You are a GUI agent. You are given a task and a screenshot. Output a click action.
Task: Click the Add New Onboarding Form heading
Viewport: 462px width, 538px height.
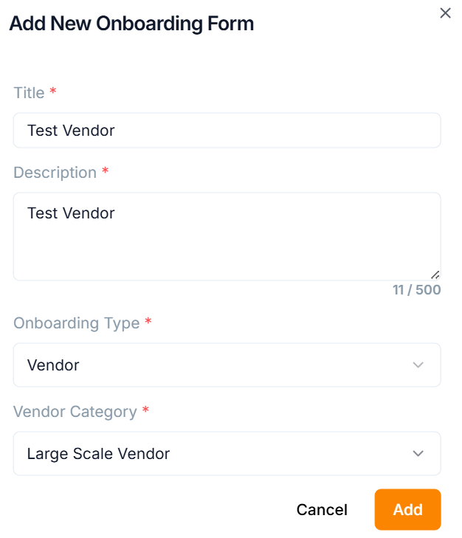click(131, 24)
